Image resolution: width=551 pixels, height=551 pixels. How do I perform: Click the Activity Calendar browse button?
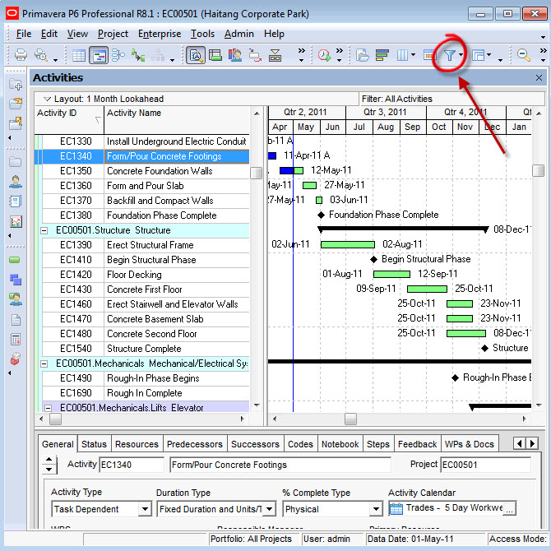[509, 509]
